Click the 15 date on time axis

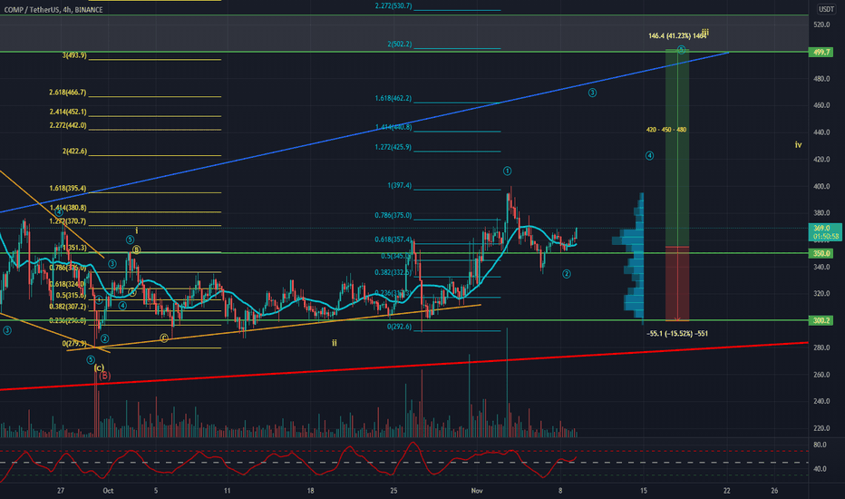(x=644, y=491)
